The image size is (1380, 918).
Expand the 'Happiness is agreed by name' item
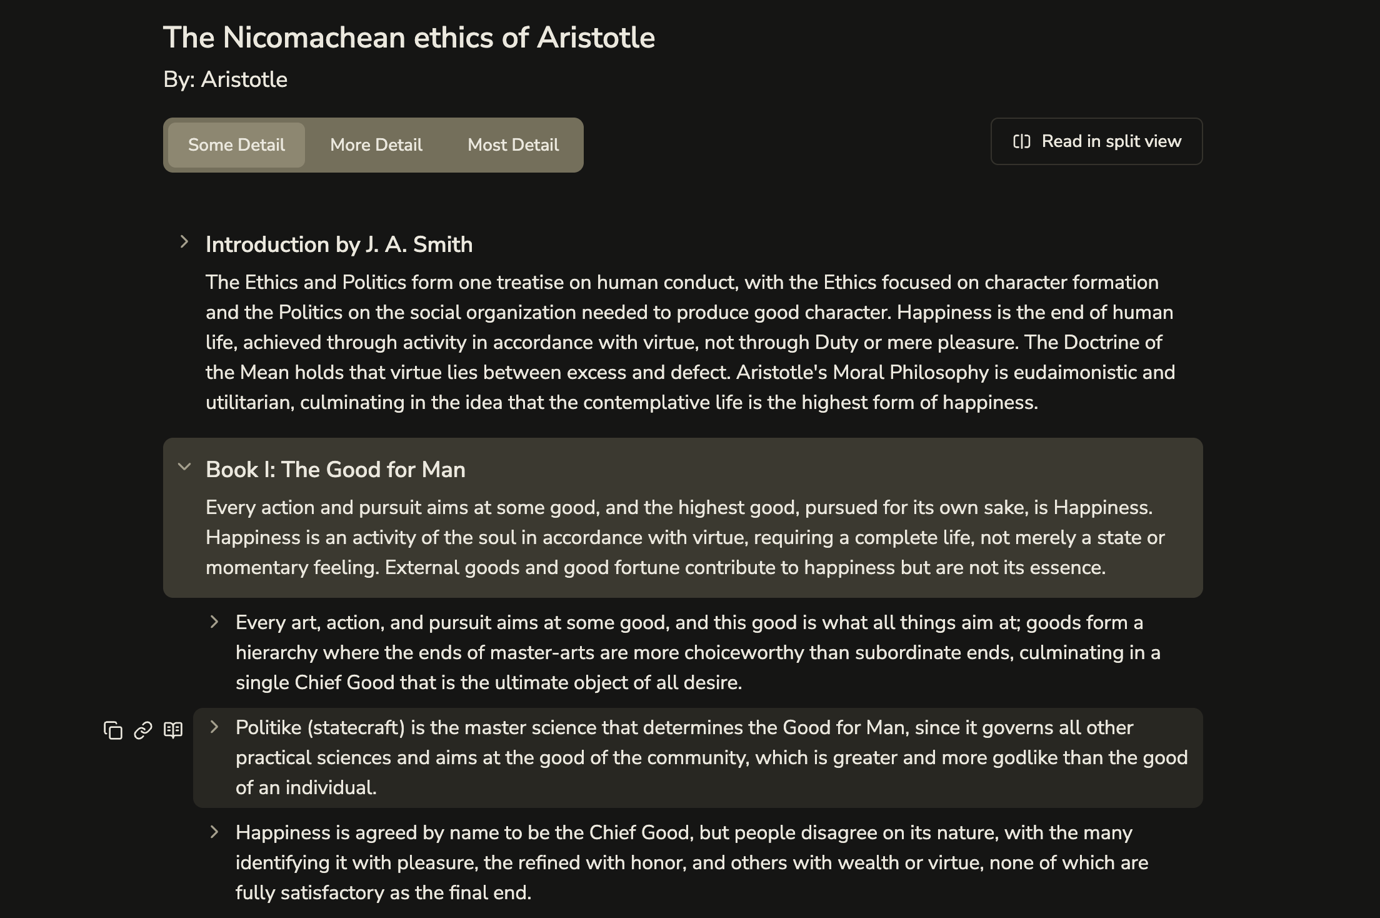pos(214,832)
